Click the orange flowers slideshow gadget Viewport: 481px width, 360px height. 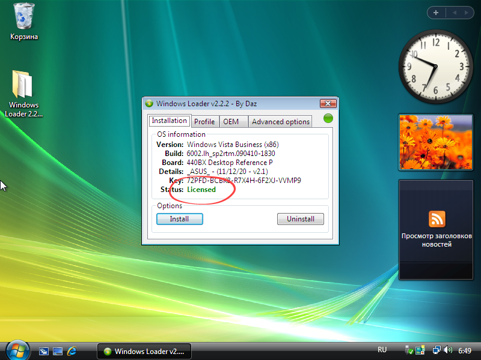click(435, 142)
